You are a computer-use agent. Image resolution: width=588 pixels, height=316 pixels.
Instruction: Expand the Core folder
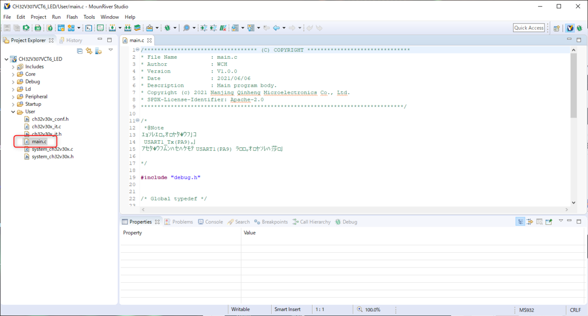[x=13, y=74]
